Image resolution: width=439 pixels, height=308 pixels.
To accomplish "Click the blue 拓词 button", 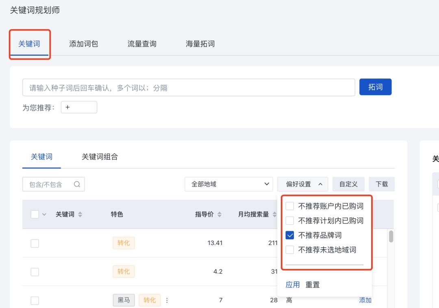I will (375, 87).
